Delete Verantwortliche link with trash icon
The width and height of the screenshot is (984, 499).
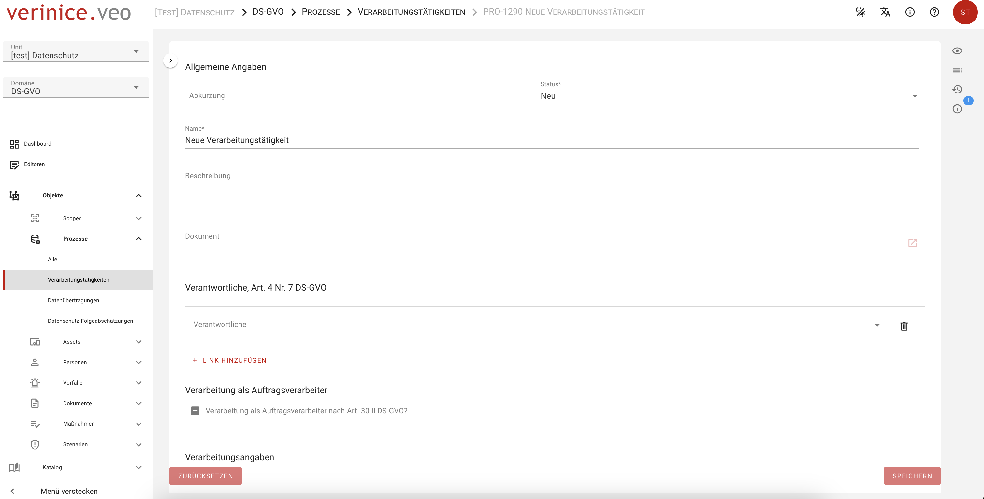(x=904, y=326)
